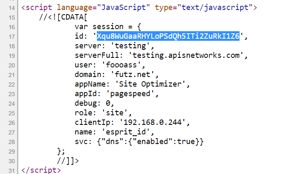Click line number 31 in the gutter
Screen dimensions: 289x174
10,170
